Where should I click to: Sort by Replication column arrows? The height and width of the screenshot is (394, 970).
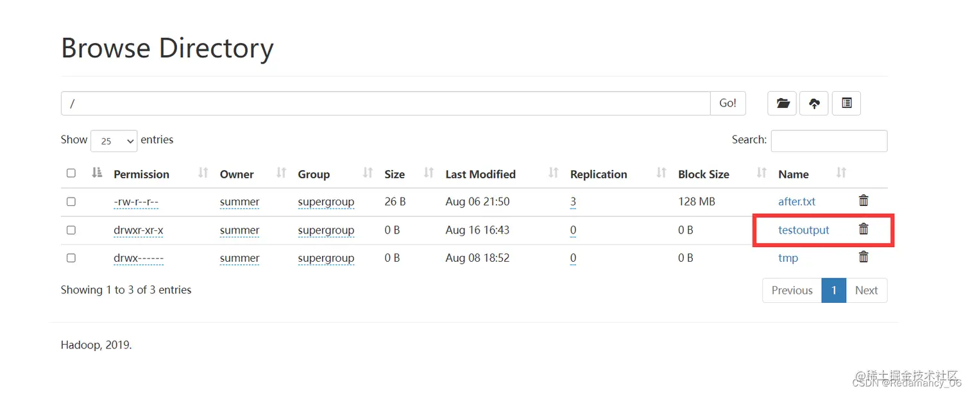(x=661, y=173)
